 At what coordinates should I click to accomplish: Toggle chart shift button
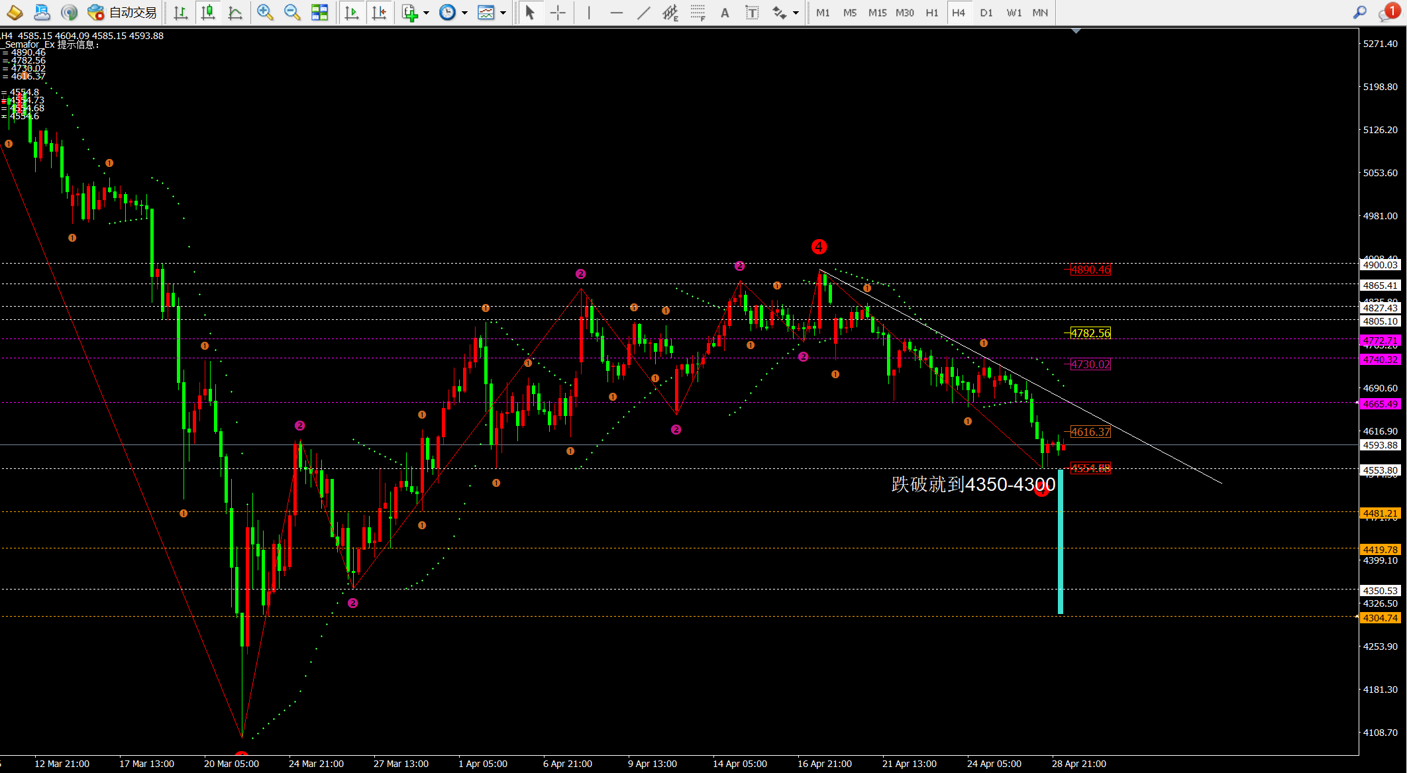[379, 13]
